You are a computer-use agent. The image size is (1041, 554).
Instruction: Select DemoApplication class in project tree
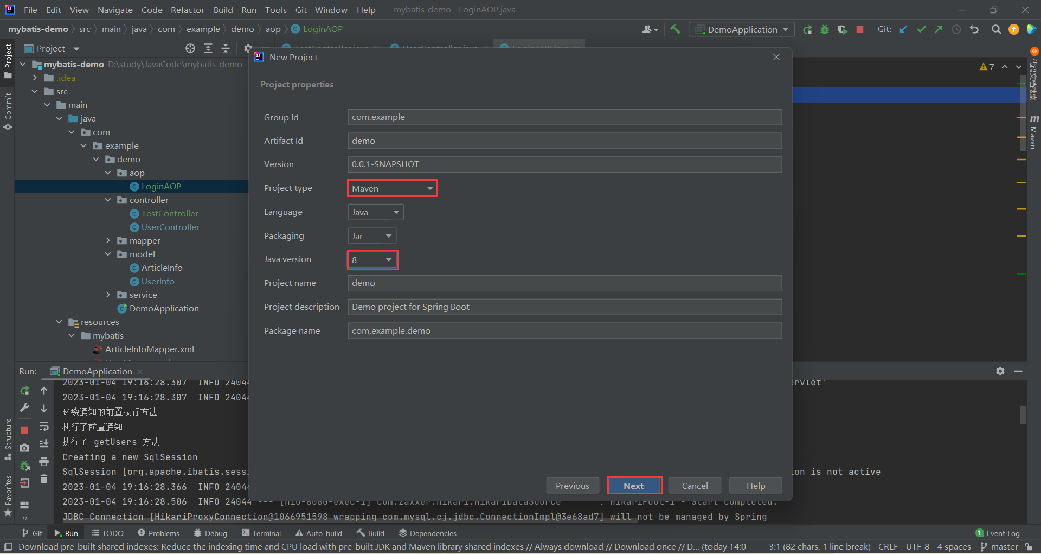[x=164, y=308]
